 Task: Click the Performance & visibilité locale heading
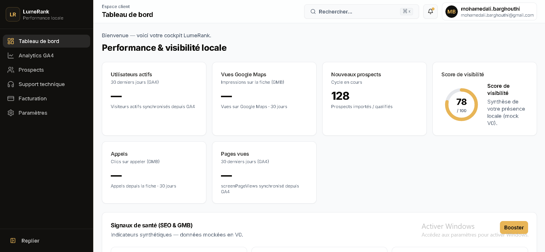164,48
